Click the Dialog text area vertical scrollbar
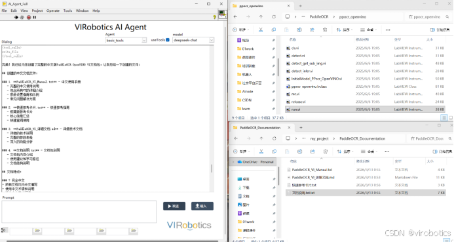The height and width of the screenshot is (242, 454). pyautogui.click(x=212, y=118)
